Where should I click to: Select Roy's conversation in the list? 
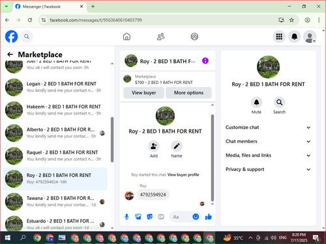pyautogui.click(x=55, y=178)
